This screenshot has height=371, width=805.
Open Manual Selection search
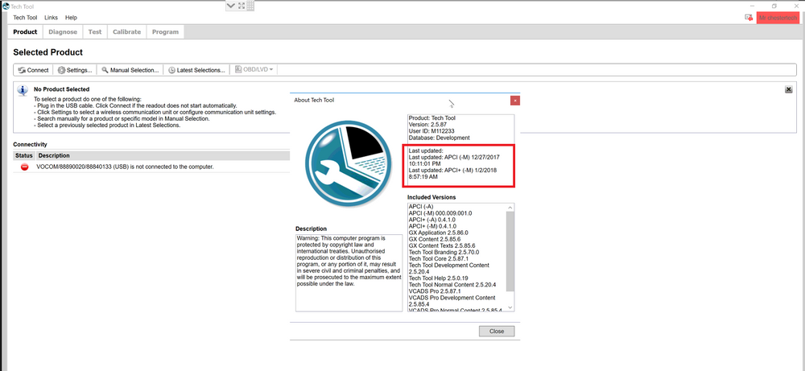130,70
